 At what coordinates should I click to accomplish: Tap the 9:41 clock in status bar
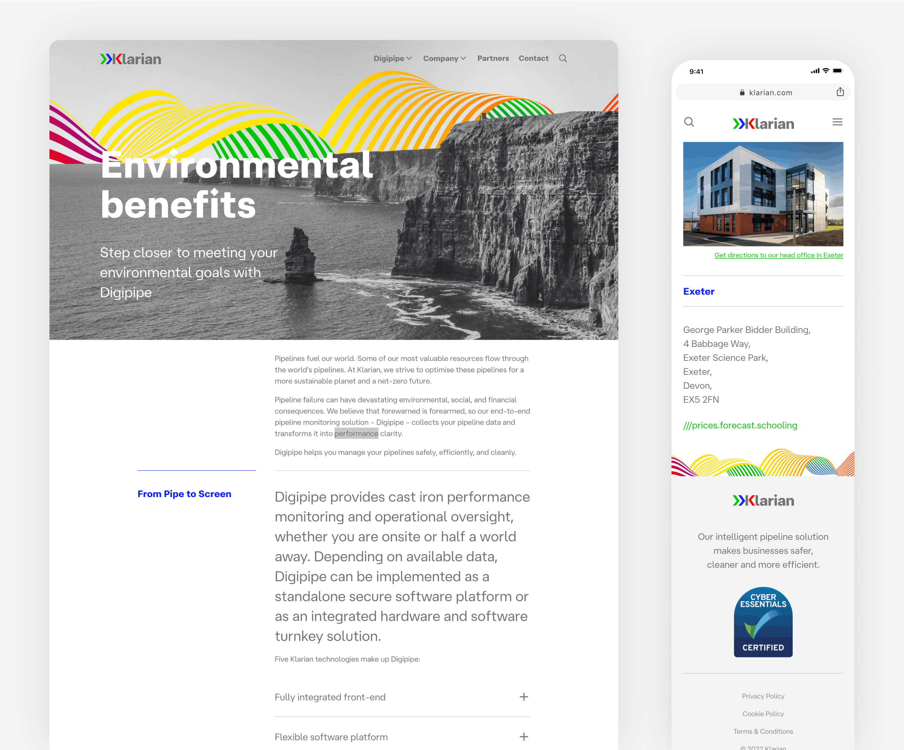click(x=696, y=71)
